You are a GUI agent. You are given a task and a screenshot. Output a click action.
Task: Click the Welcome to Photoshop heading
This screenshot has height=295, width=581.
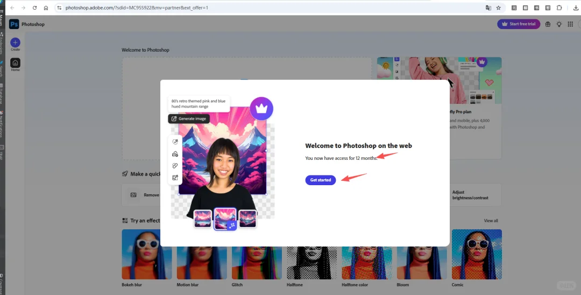[x=145, y=50]
